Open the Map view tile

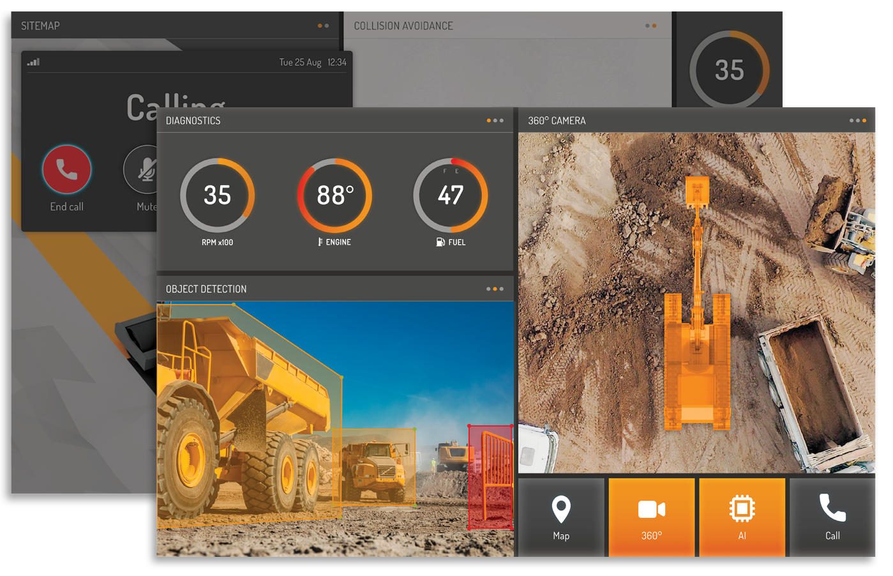pos(560,517)
